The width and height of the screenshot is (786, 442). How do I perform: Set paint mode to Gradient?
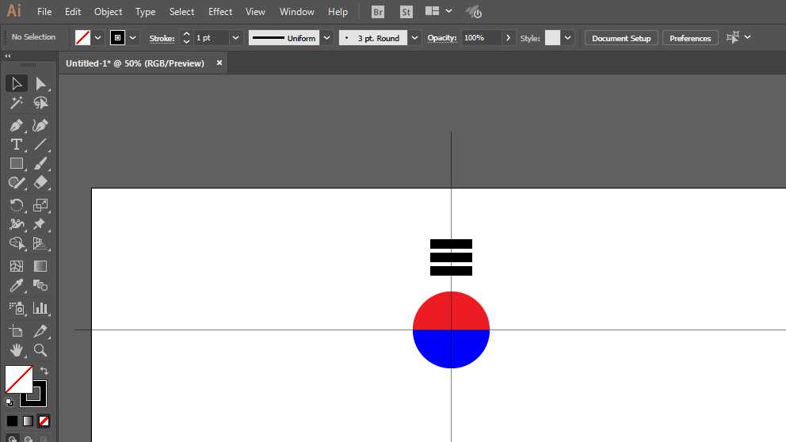28,421
